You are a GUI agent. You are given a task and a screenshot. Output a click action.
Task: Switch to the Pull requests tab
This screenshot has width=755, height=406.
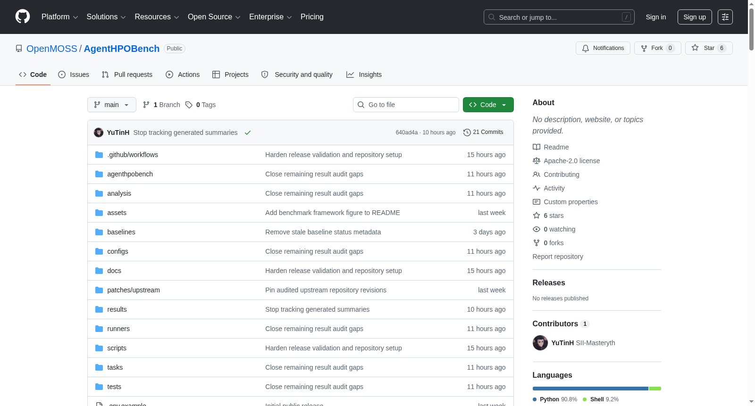click(127, 75)
